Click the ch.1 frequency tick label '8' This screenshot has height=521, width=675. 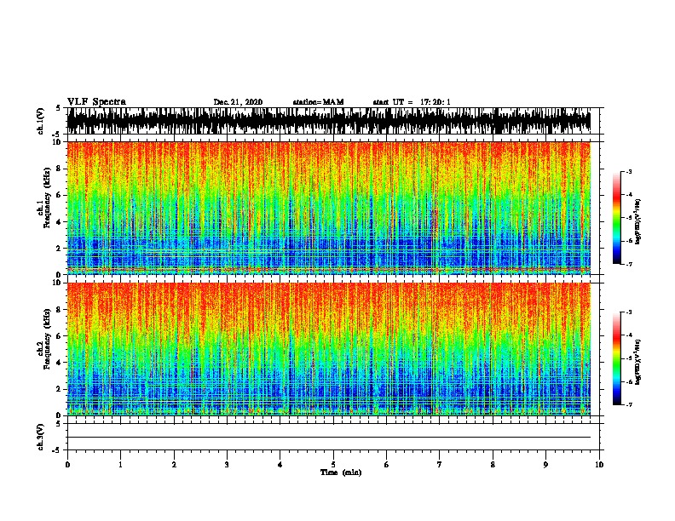tap(60, 169)
